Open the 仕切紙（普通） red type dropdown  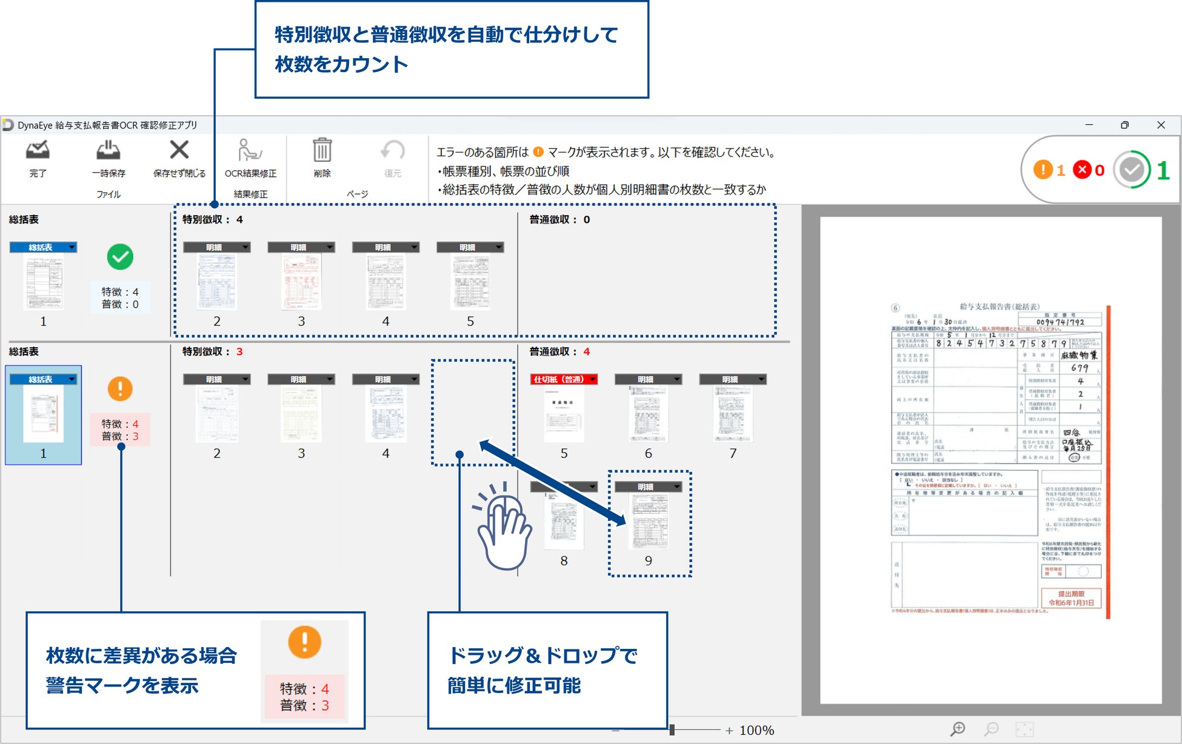tap(592, 379)
